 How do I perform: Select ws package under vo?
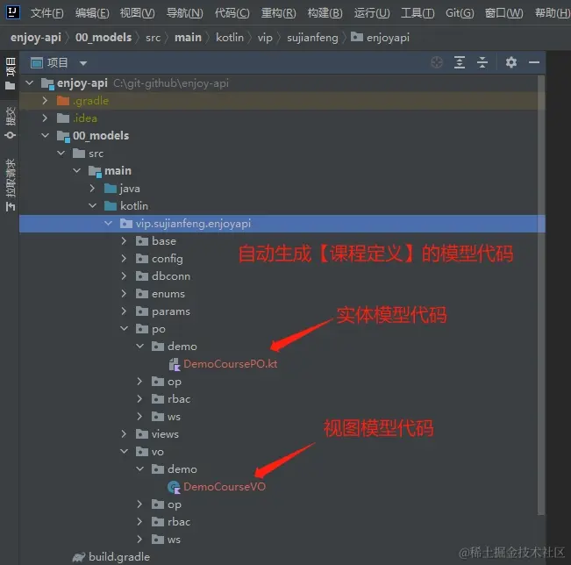pyautogui.click(x=282, y=540)
